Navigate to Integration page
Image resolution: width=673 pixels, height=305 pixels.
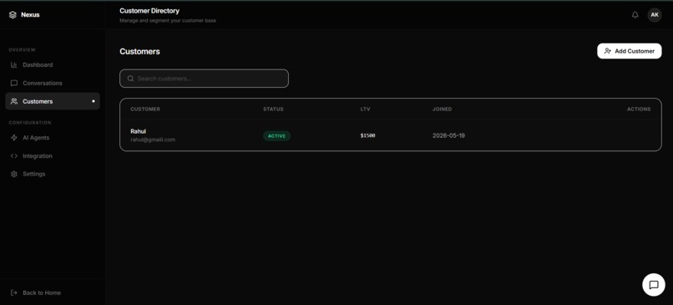click(x=53, y=156)
